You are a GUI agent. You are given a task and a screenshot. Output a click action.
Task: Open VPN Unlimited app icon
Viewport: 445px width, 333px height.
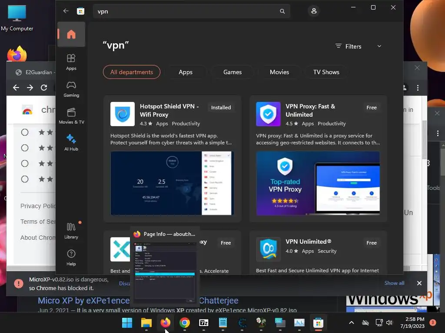click(x=268, y=249)
